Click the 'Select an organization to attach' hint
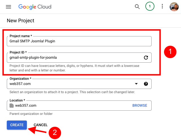Screen dimensions: 181x140 point(72,92)
